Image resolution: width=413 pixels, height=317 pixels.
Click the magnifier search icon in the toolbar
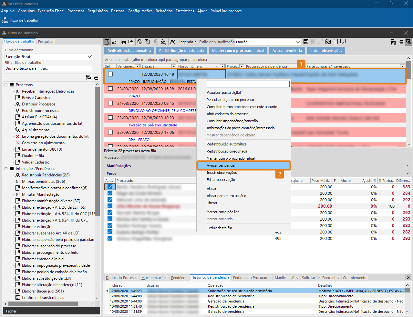click(163, 42)
